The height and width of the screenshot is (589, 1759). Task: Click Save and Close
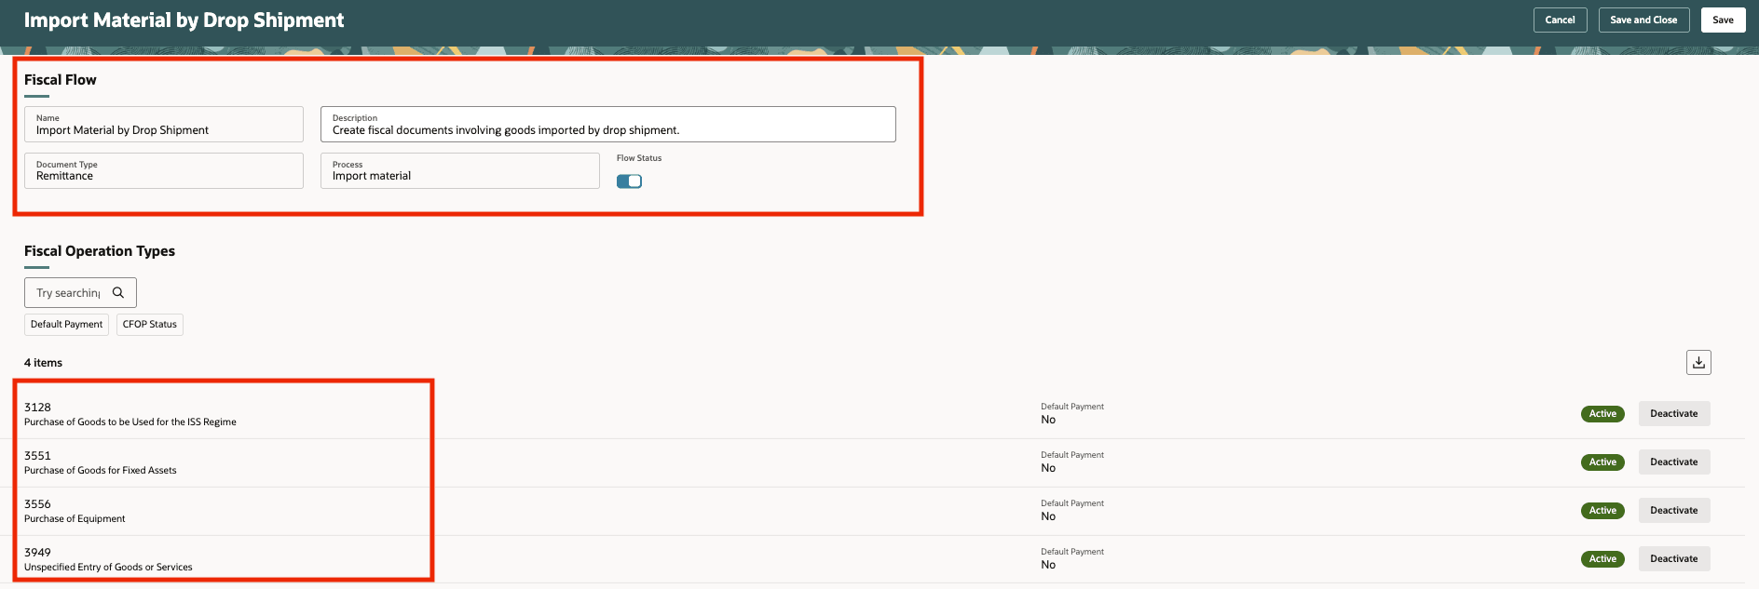tap(1643, 20)
